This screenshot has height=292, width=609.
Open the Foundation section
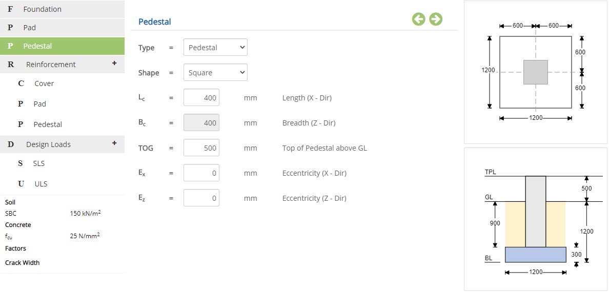62,9
